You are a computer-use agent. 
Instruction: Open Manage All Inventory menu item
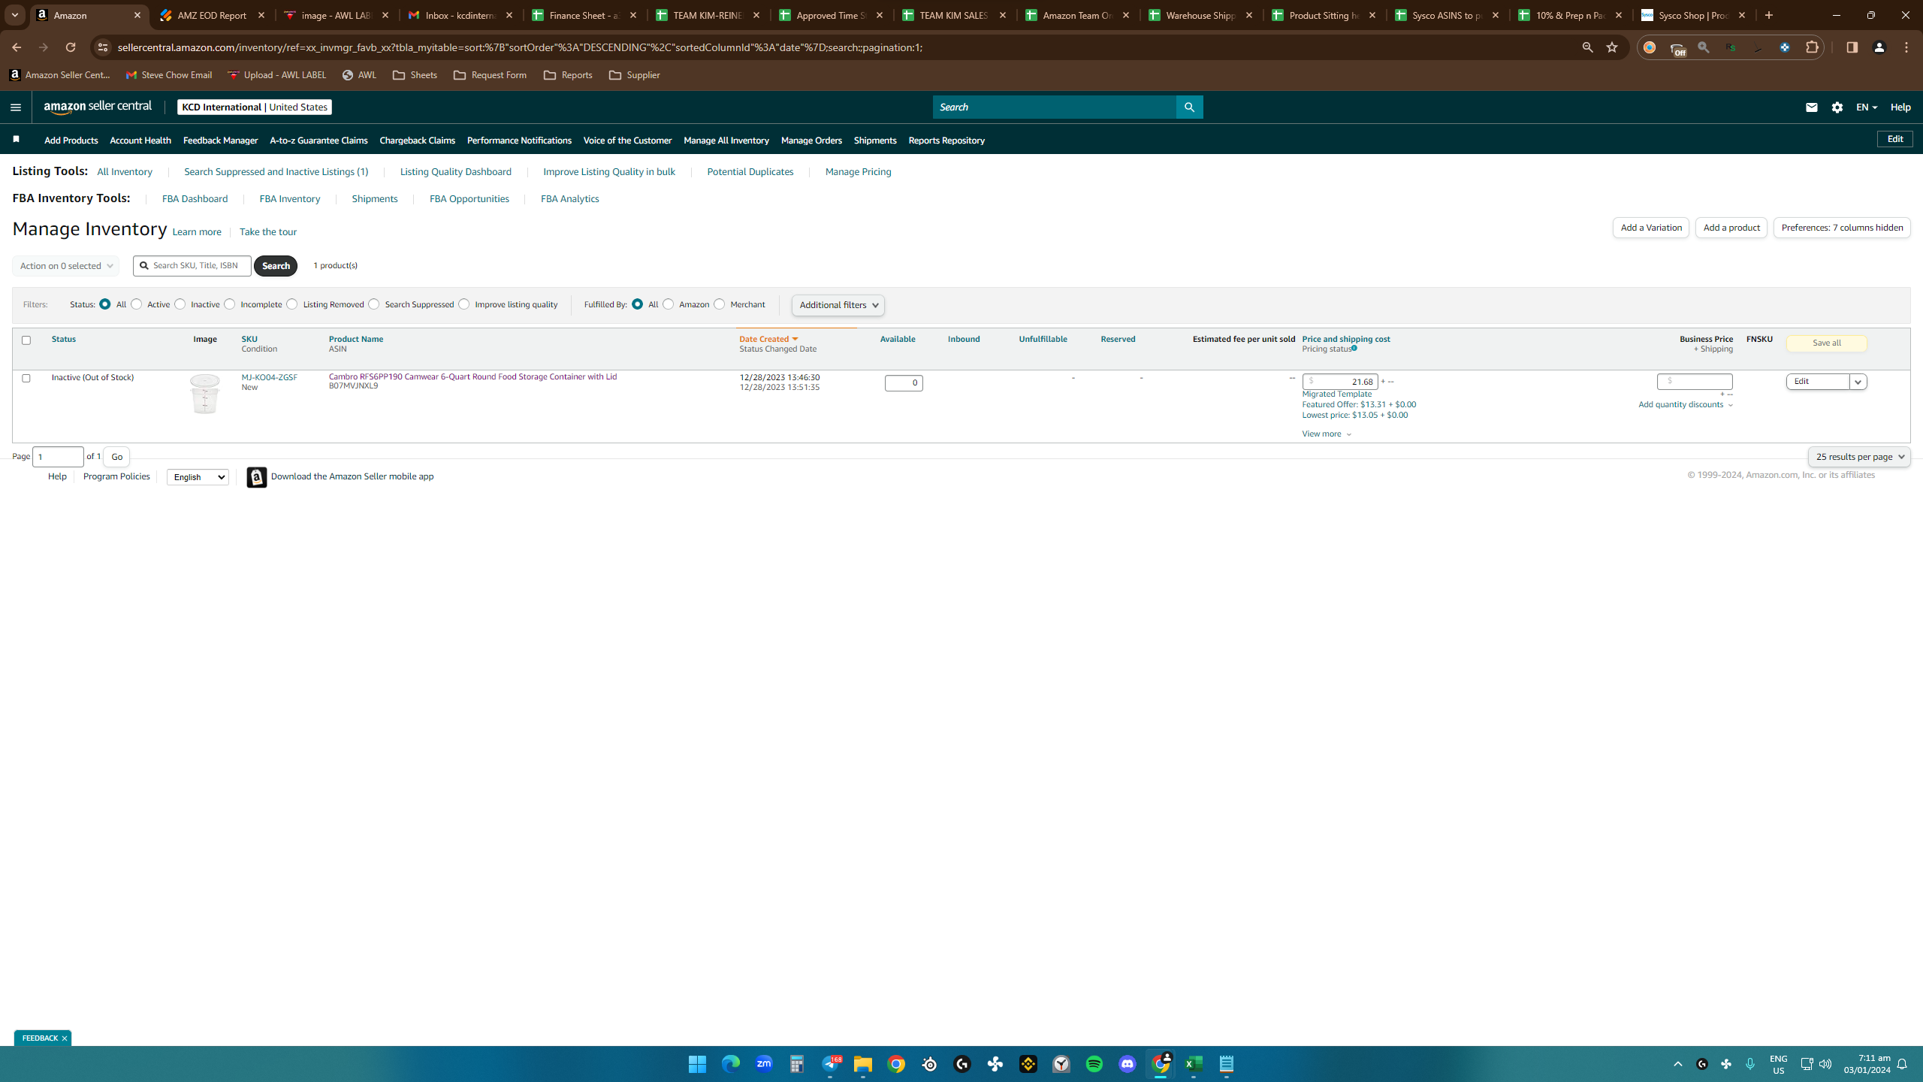tap(726, 141)
